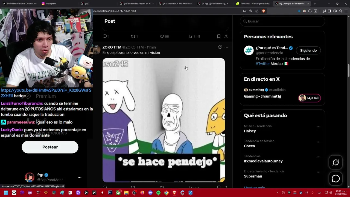Open the meme image in ZOKO_TTM's reply

(164, 120)
